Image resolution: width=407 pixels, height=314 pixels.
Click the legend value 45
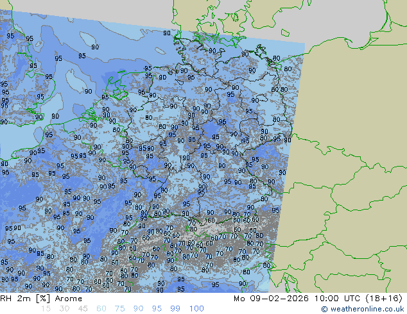coord(83,309)
